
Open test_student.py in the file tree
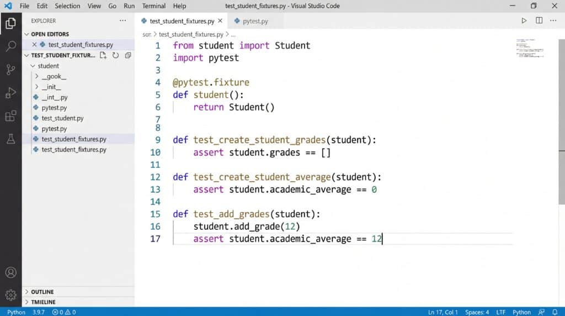point(62,118)
